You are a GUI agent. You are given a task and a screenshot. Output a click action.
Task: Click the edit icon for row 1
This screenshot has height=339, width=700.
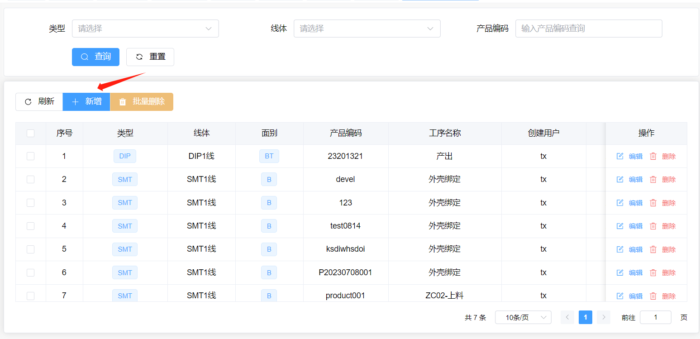tap(620, 156)
